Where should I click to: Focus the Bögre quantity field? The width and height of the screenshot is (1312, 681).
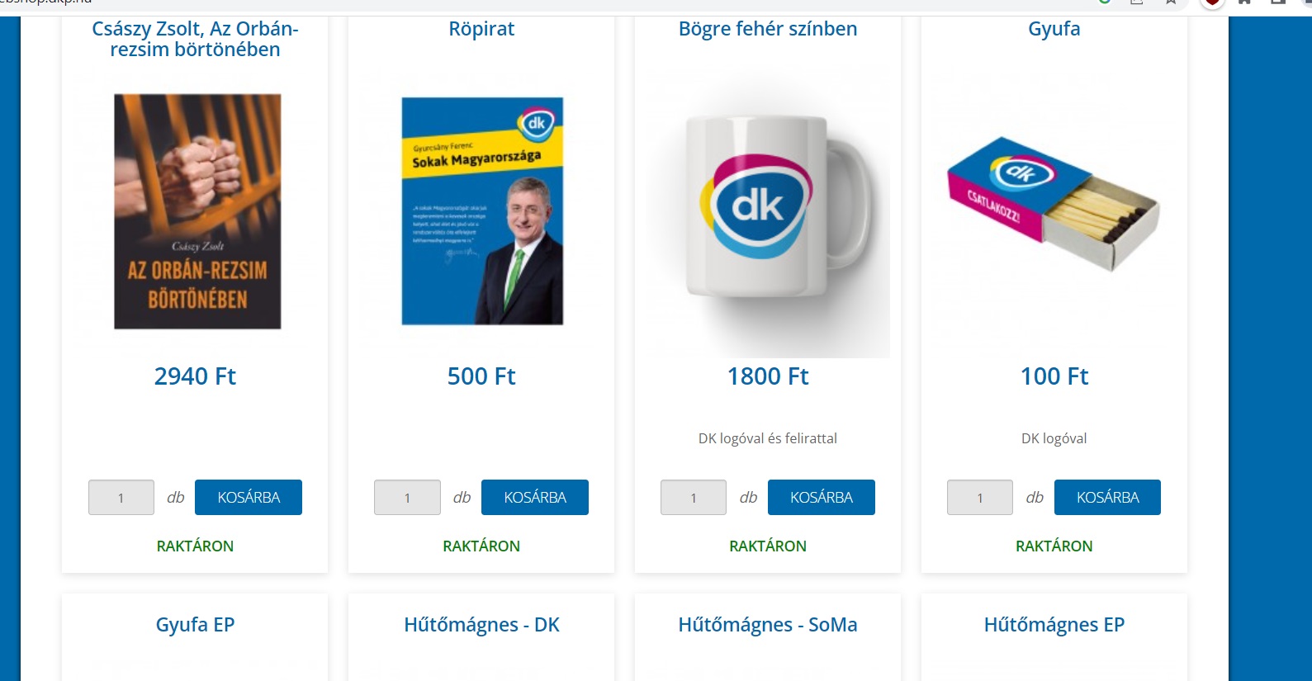pos(694,498)
